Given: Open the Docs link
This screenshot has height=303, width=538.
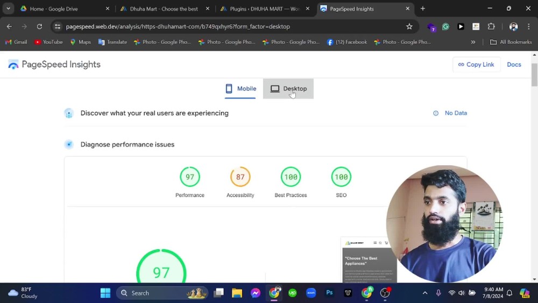Looking at the screenshot, I should 514,65.
